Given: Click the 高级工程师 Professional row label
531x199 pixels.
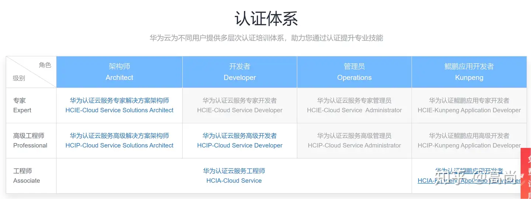Looking at the screenshot, I should click(x=30, y=141).
